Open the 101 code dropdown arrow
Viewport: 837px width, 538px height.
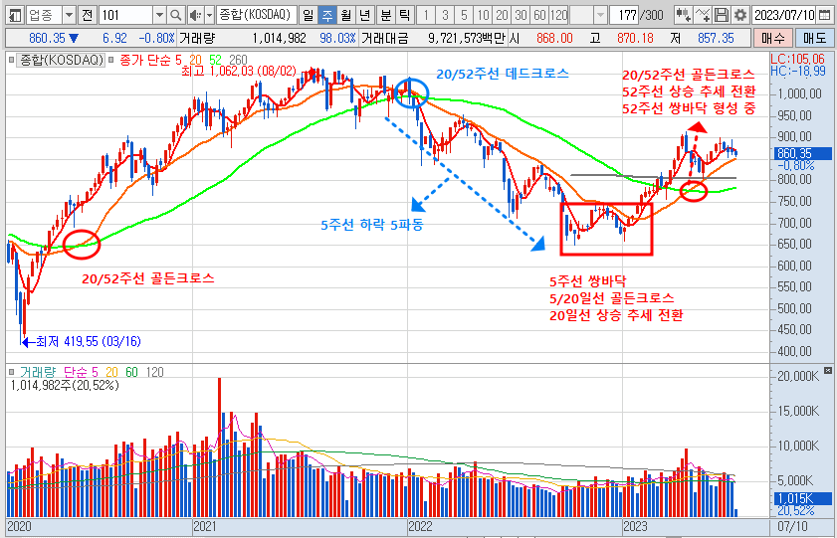click(x=159, y=15)
